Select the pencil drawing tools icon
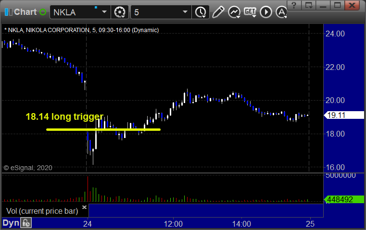This screenshot has height=230, width=366. pyautogui.click(x=218, y=12)
